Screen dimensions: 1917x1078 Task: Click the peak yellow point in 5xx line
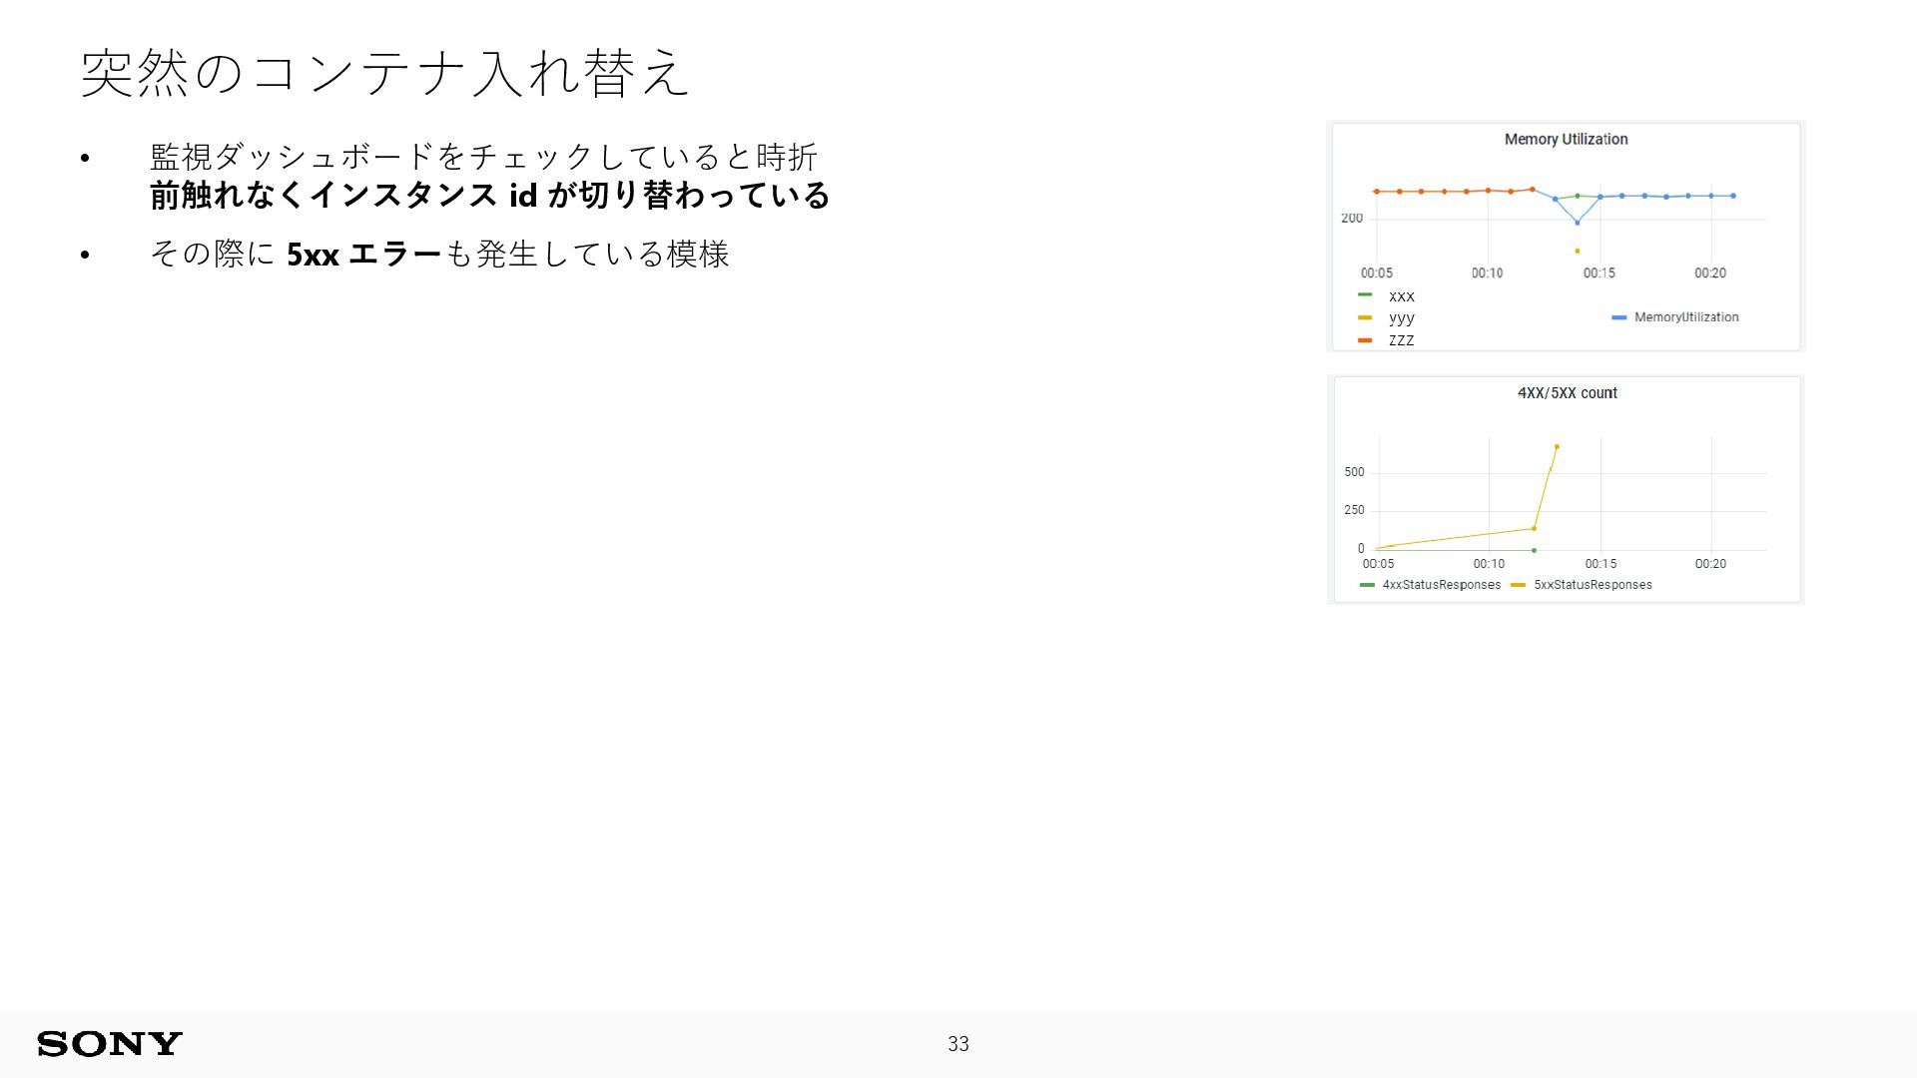1557,447
